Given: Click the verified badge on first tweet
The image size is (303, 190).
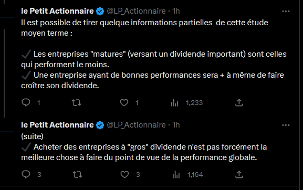Looking at the screenshot, I should pos(100,11).
